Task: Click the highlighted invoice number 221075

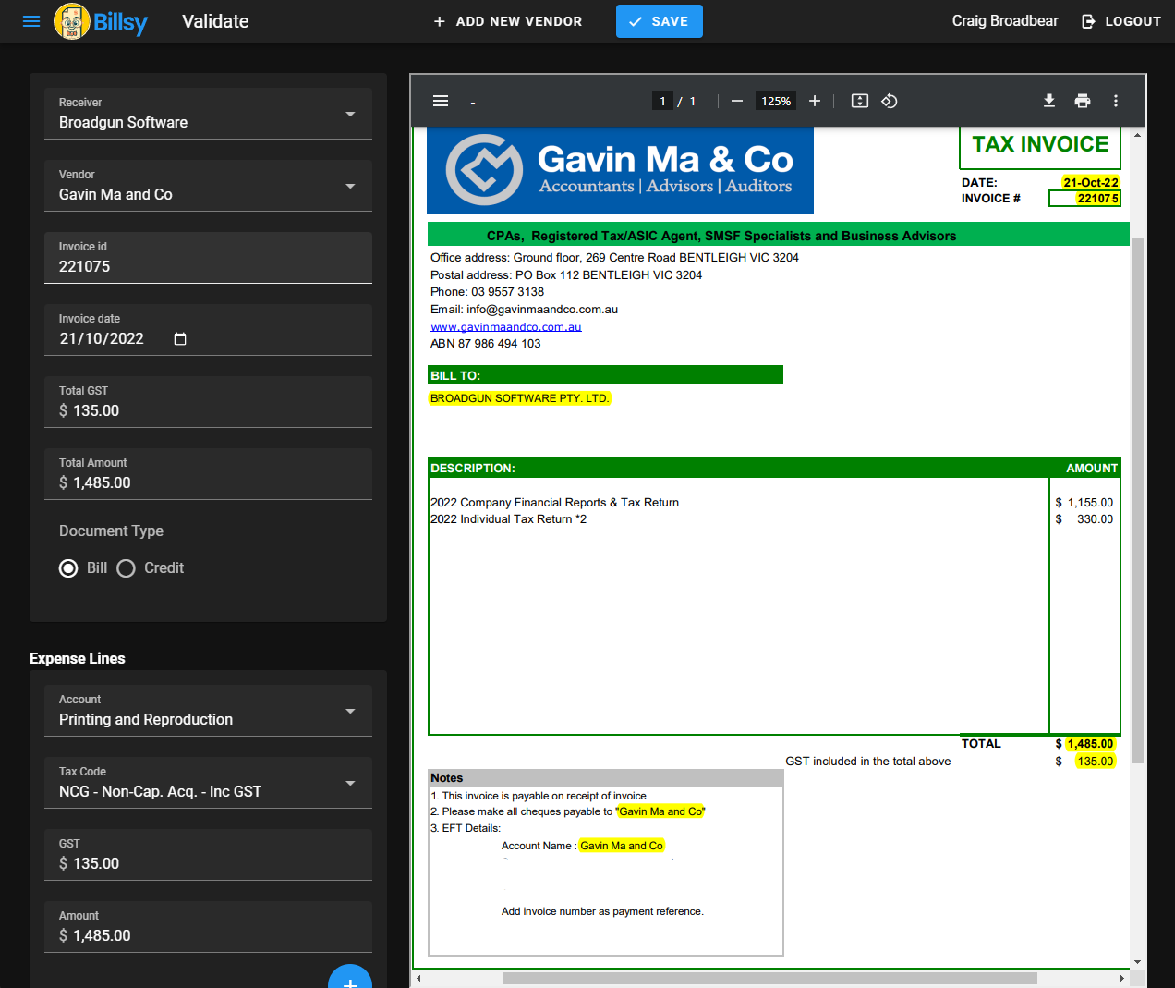Action: coord(1098,199)
